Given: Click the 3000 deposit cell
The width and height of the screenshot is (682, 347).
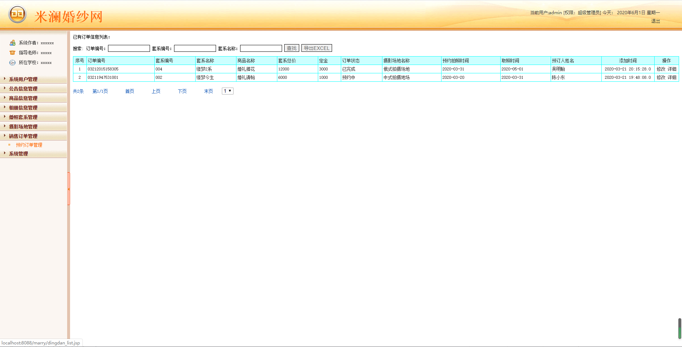Looking at the screenshot, I should pyautogui.click(x=329, y=69).
